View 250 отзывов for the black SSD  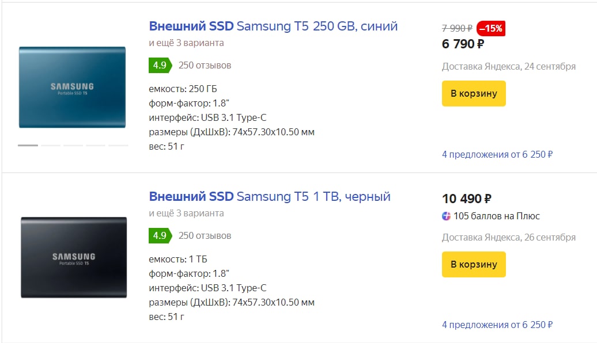click(x=205, y=236)
